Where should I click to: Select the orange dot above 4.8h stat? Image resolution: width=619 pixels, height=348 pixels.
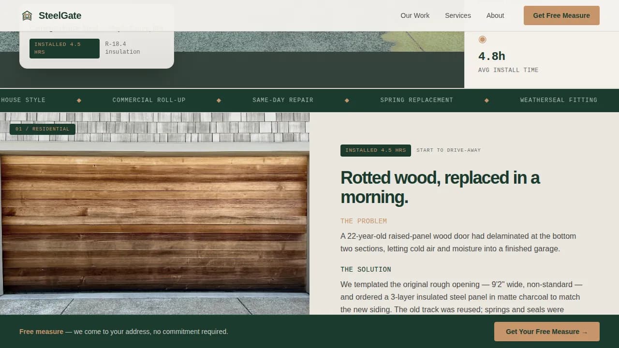tap(482, 40)
